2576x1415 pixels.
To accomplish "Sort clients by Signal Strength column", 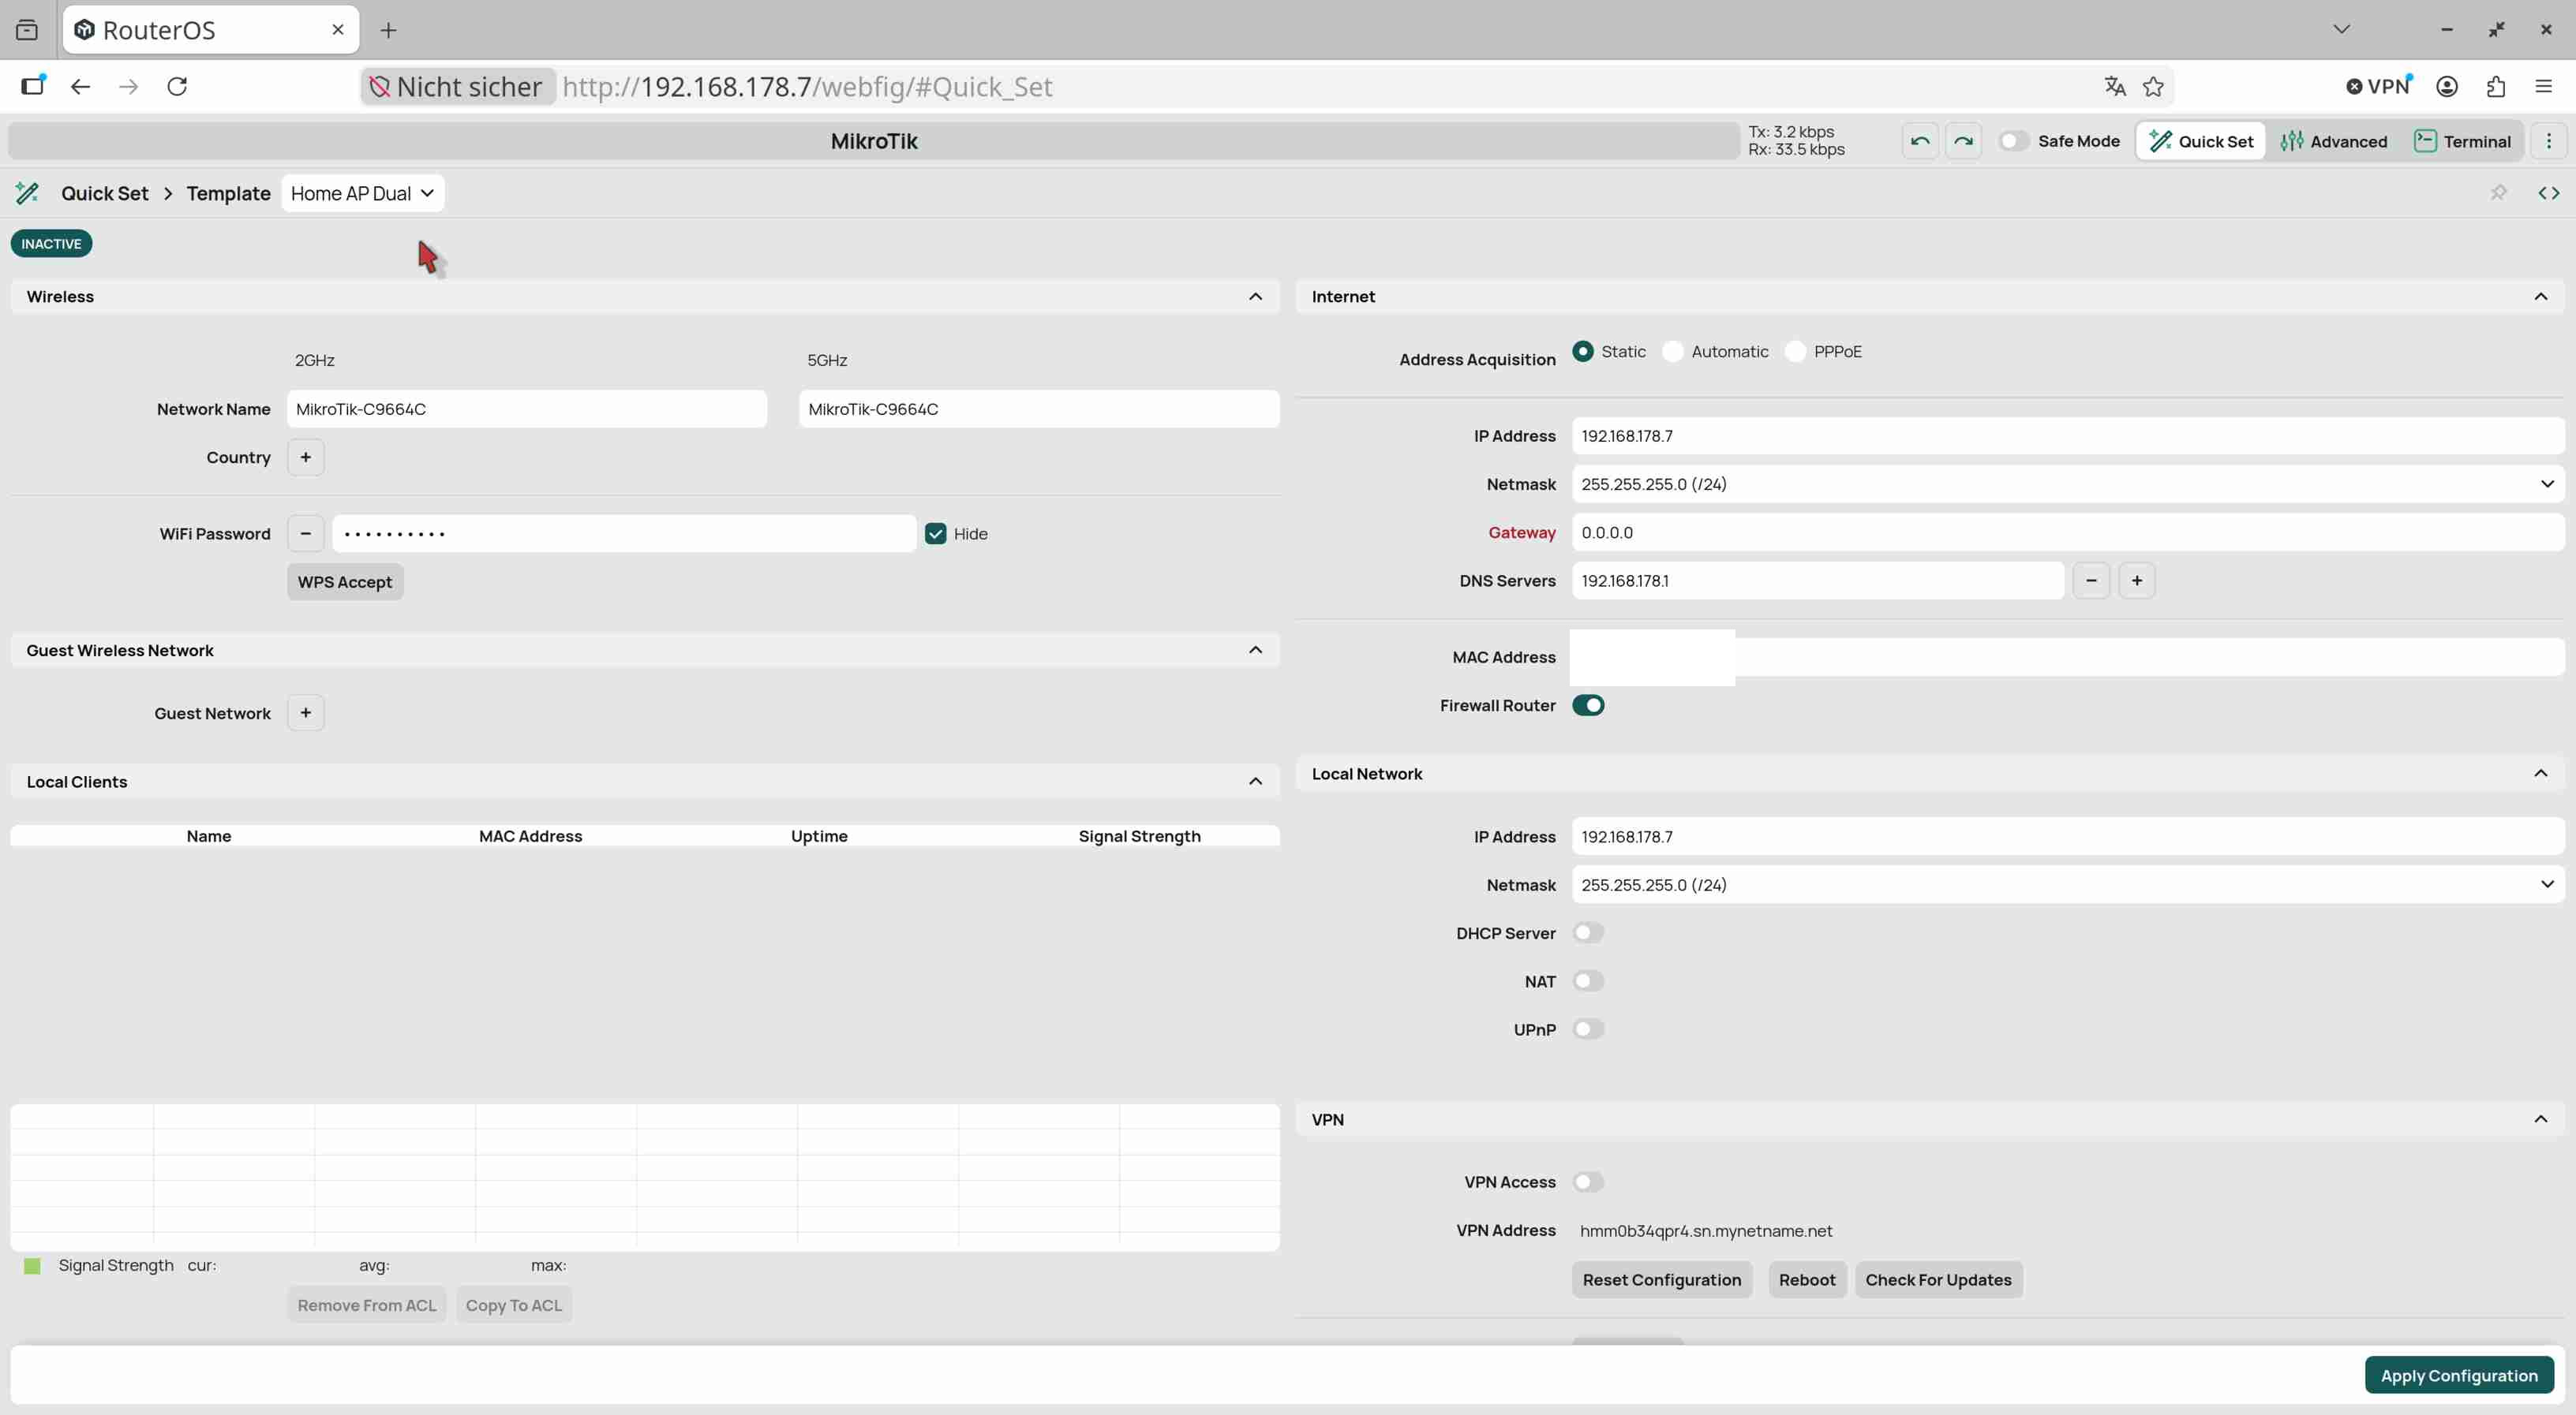I will pyautogui.click(x=1139, y=836).
